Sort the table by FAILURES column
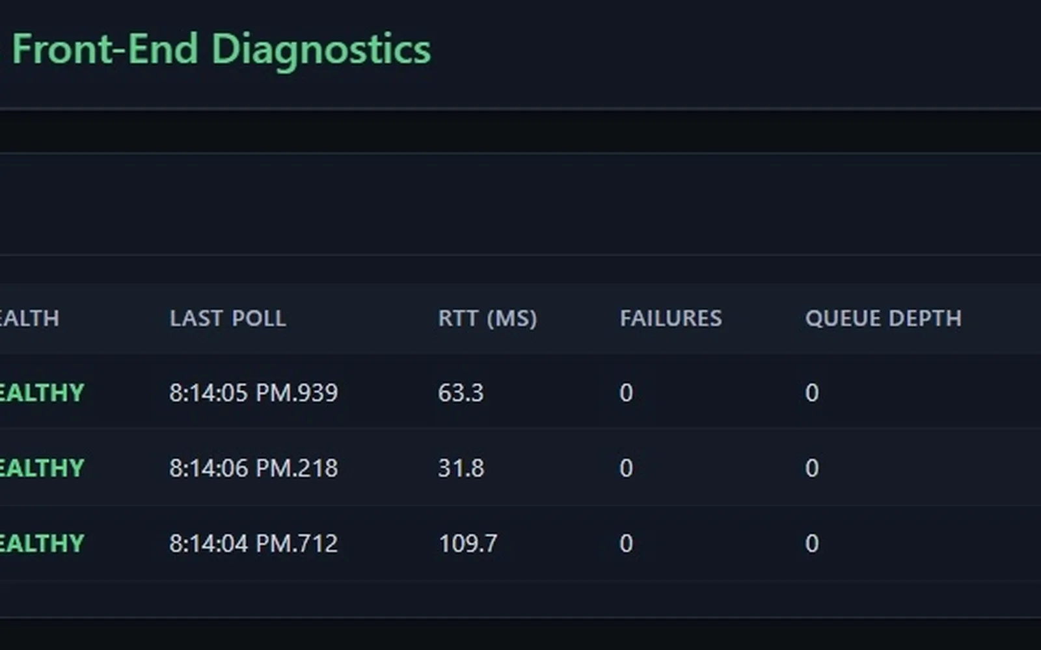1041x650 pixels. (x=671, y=318)
